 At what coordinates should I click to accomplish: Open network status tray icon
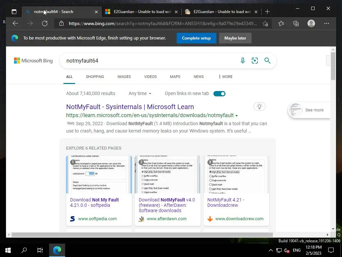pyautogui.click(x=279, y=250)
